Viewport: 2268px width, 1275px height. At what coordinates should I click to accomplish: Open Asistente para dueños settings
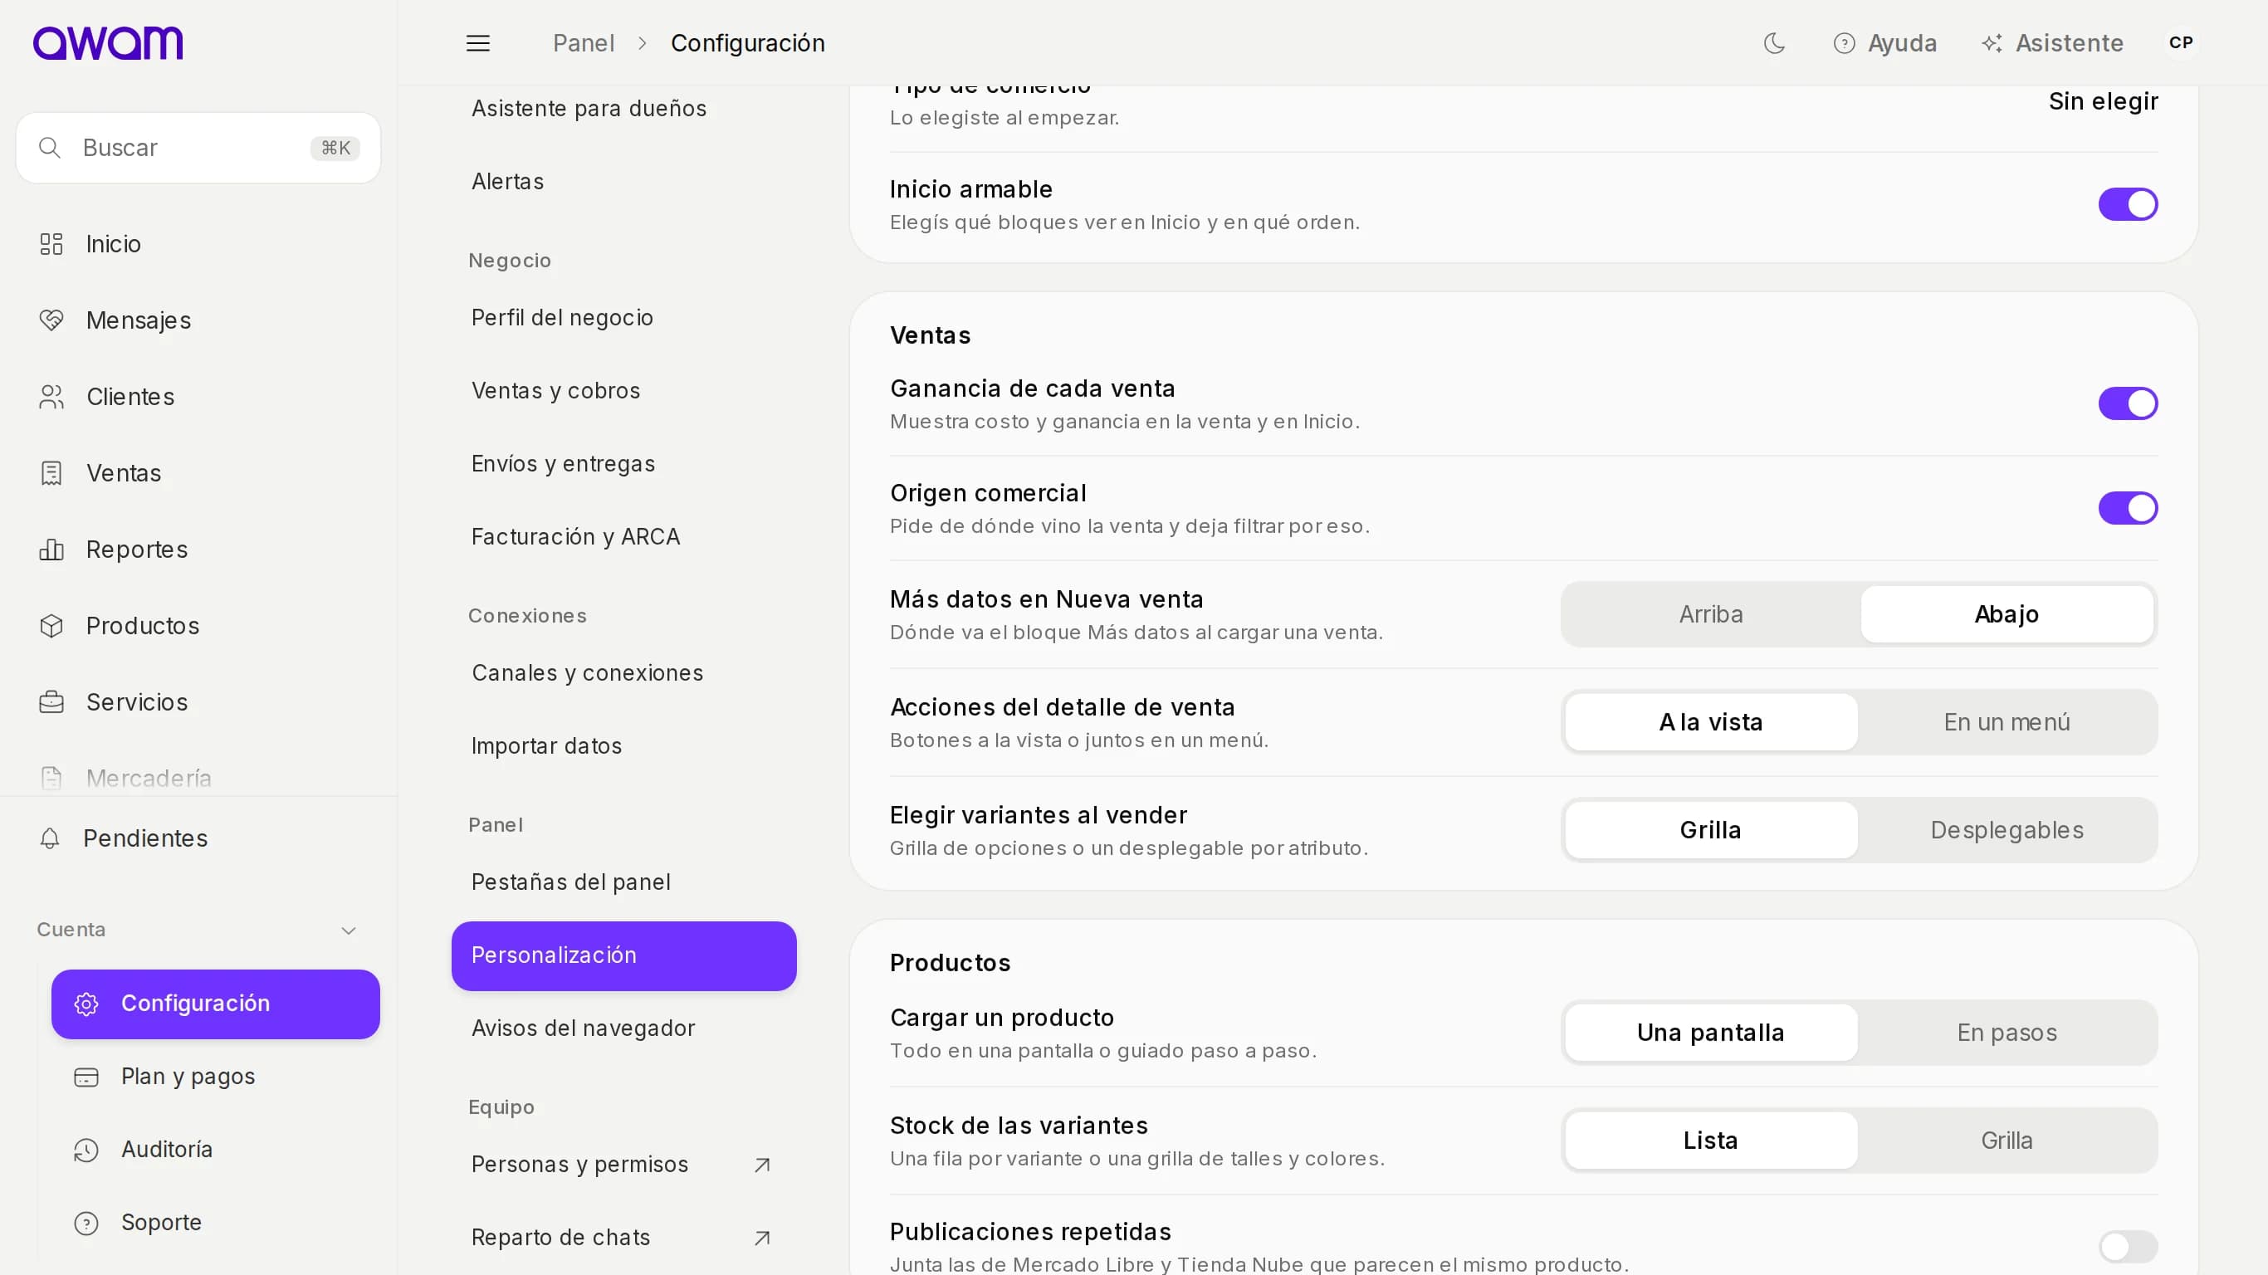(623, 108)
